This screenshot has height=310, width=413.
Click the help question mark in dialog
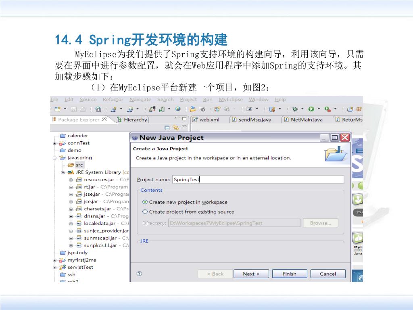139,274
